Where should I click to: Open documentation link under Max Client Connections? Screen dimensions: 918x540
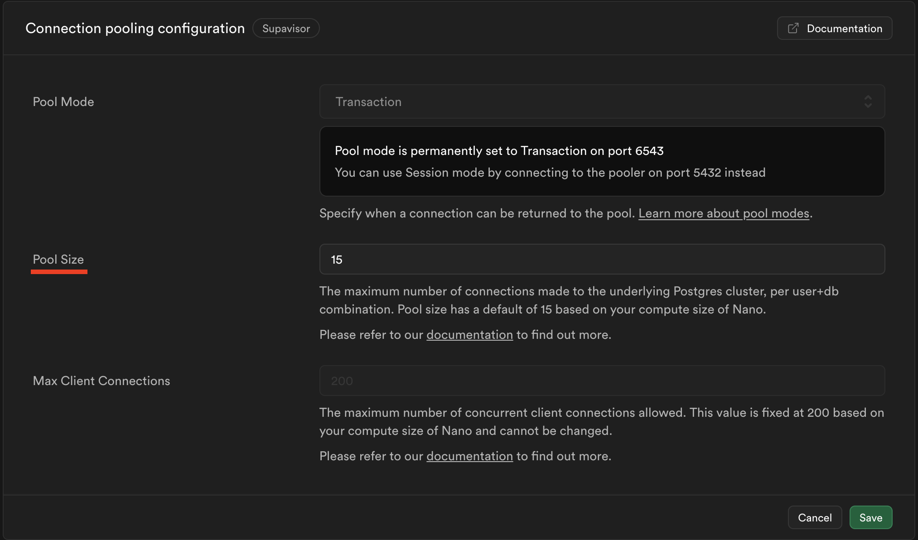click(469, 456)
